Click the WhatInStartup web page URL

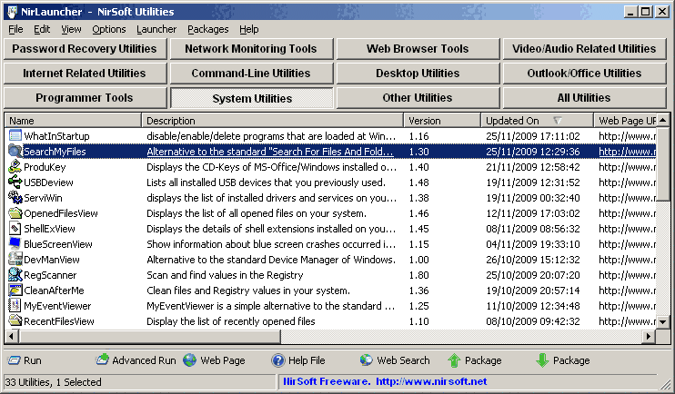[x=627, y=136]
